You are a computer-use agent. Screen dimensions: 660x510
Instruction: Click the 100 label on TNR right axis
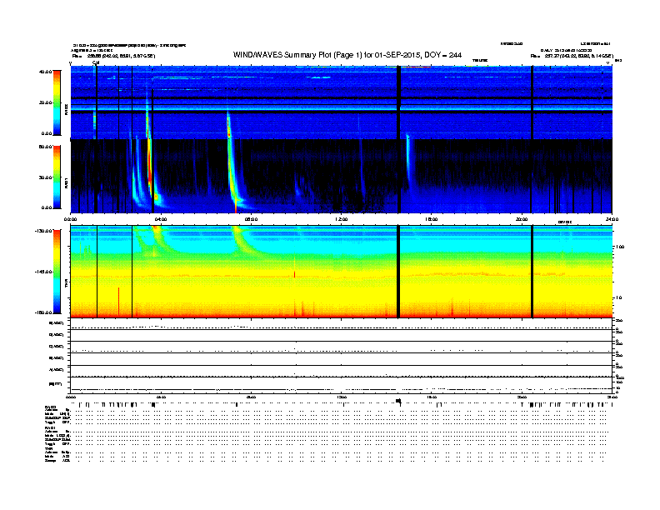(620, 247)
